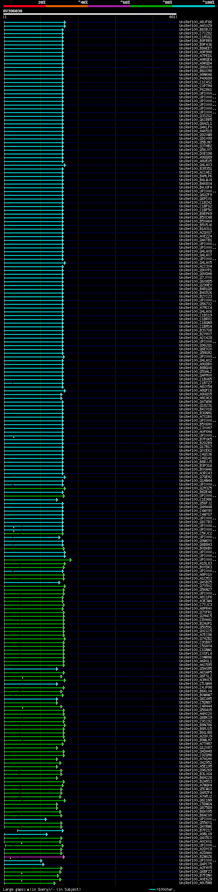Click the red 20% identity legend segment

click(x=25, y=6)
